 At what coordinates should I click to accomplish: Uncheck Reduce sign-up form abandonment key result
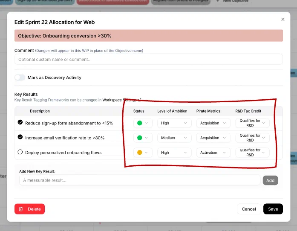[x=20, y=122]
